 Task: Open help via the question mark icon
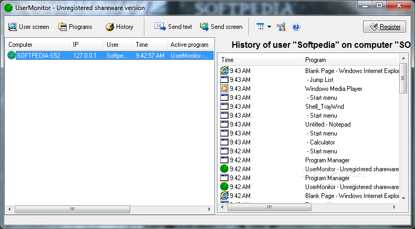(x=296, y=27)
